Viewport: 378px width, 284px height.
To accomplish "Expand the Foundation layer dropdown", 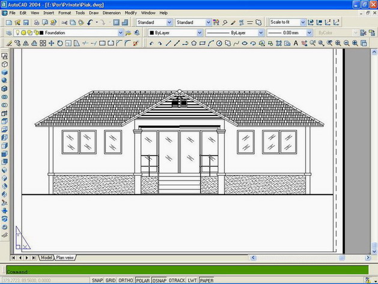I will click(x=121, y=32).
